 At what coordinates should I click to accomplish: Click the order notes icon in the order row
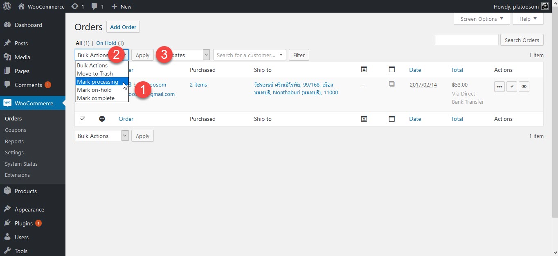(391, 84)
